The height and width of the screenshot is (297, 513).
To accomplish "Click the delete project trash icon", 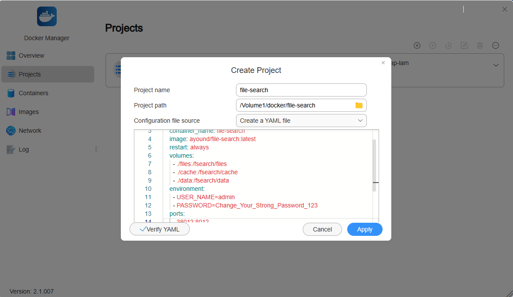I will (x=480, y=45).
